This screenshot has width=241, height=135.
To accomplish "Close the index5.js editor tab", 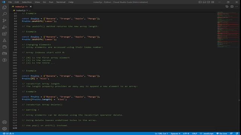I will point(31,7).
